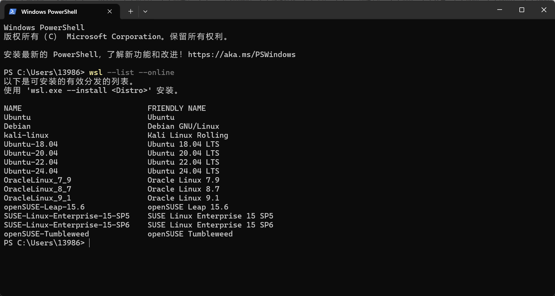Click "SUSE Linux Enterprise 15 SP6" friendly name
555x296 pixels.
click(x=210, y=225)
